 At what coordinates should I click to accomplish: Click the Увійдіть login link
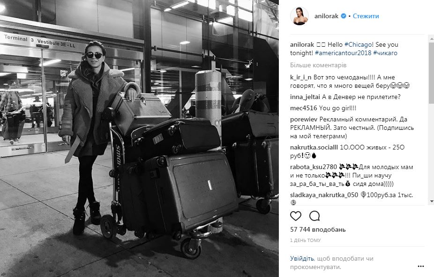[x=302, y=258]
